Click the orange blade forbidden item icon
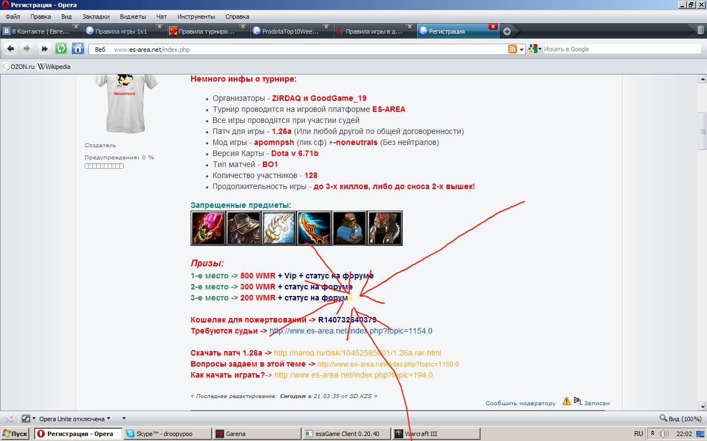The image size is (707, 441). [x=314, y=228]
